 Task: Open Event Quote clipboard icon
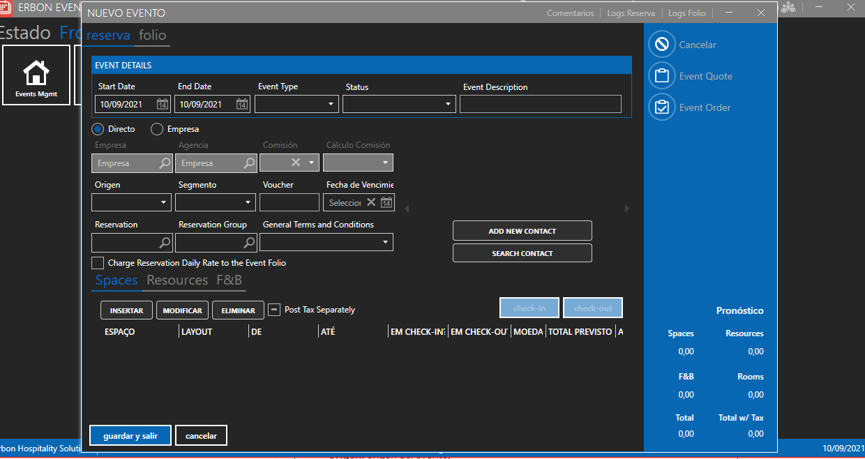pos(661,76)
